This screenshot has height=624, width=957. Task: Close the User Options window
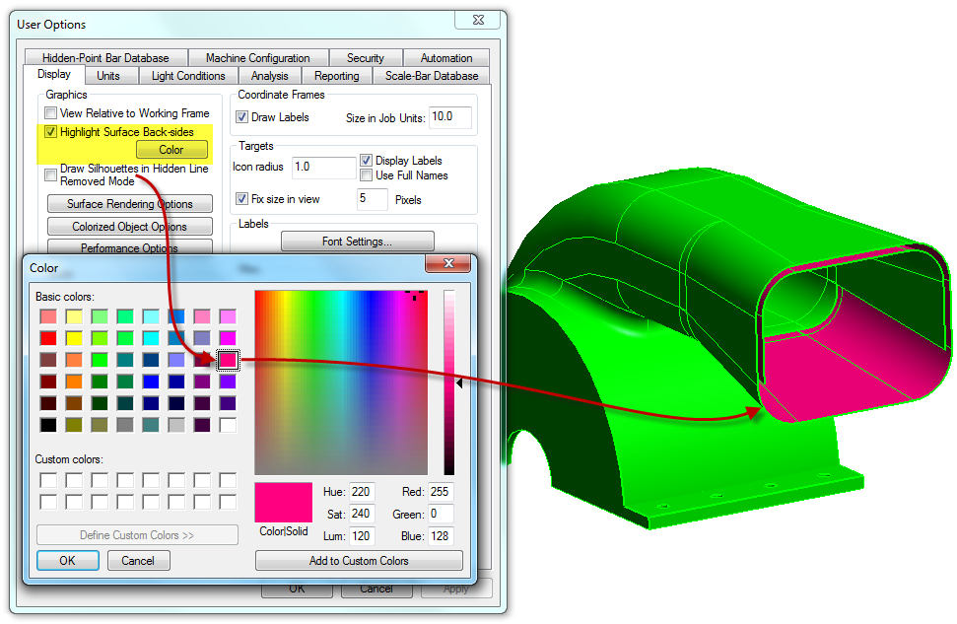coord(478,20)
